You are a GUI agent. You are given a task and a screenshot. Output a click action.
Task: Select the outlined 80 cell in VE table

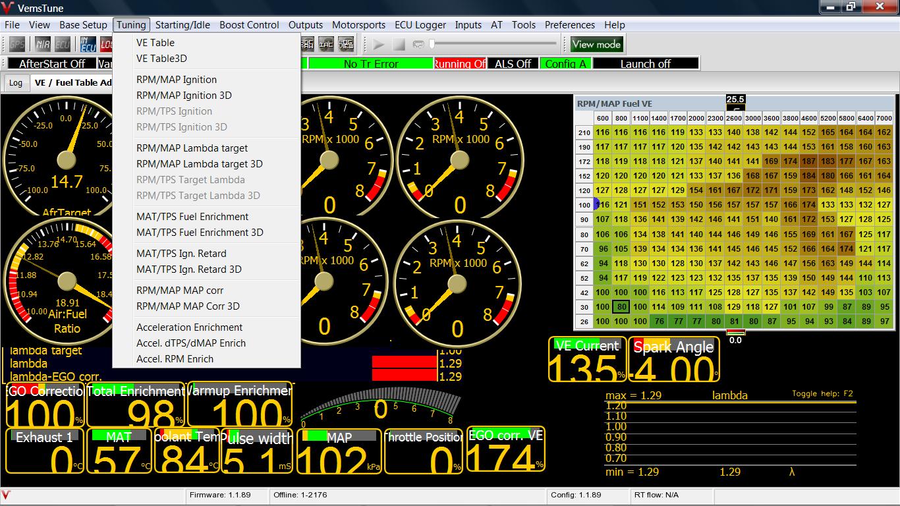pyautogui.click(x=621, y=307)
